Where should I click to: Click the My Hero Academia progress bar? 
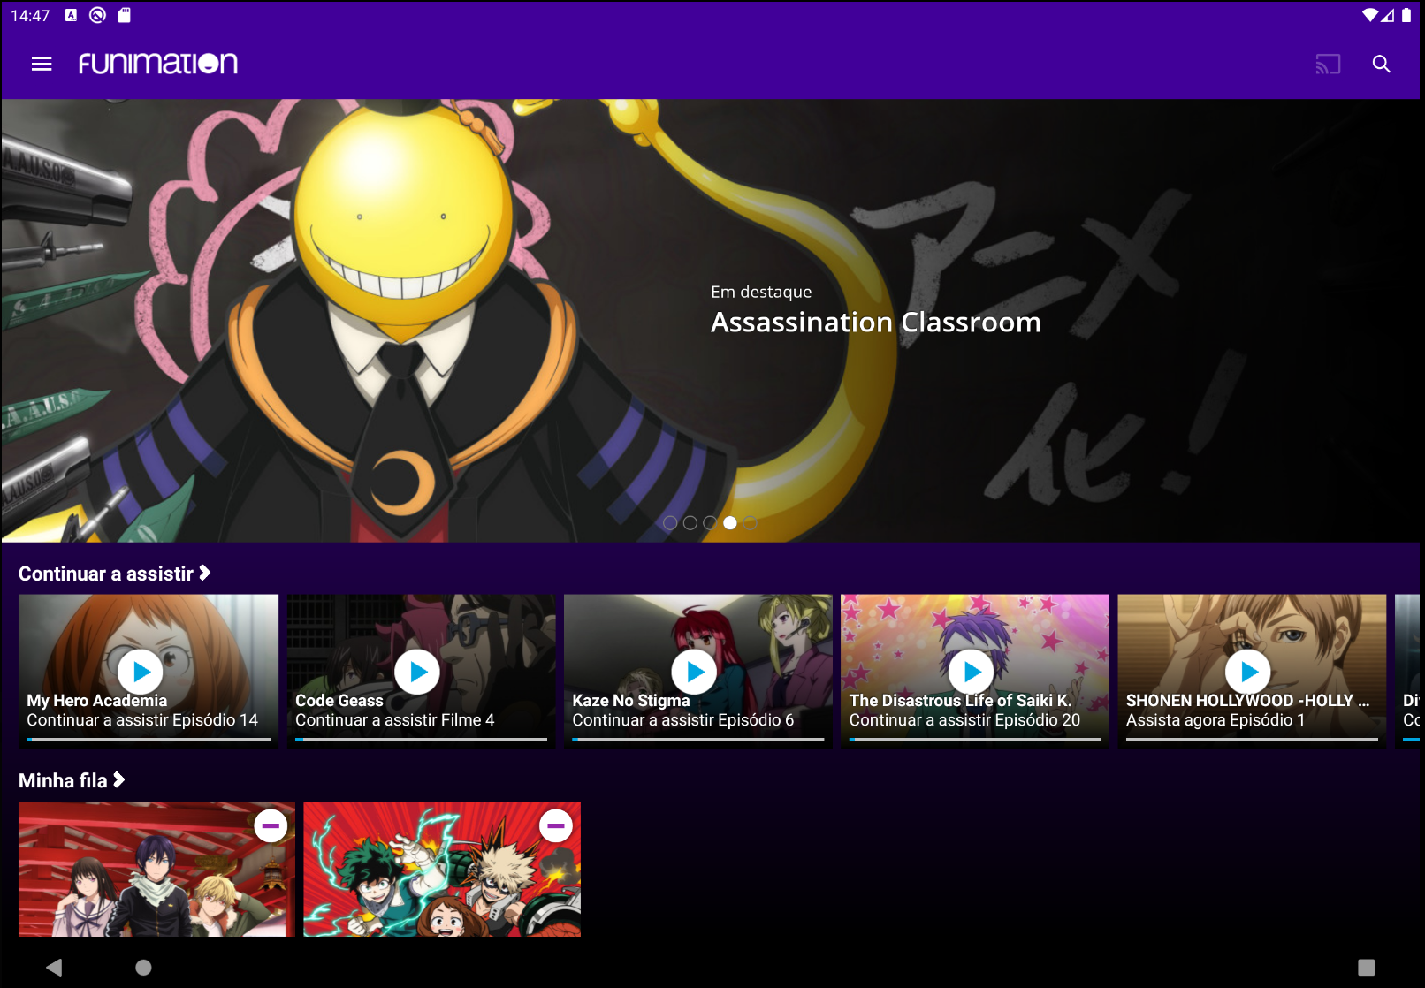(149, 740)
